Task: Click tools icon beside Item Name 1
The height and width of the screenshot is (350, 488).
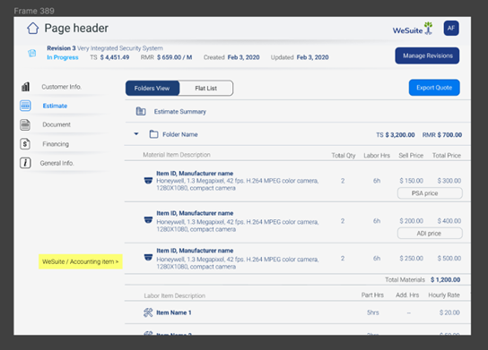Action: click(148, 312)
